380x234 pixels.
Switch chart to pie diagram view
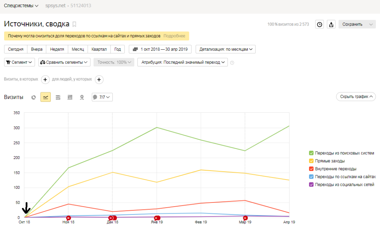(33, 97)
